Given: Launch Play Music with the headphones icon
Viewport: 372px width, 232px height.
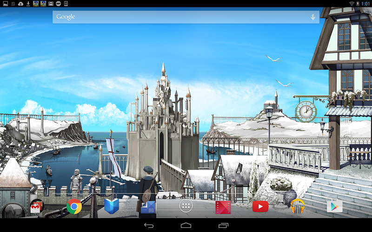Looking at the screenshot, I should [298, 206].
